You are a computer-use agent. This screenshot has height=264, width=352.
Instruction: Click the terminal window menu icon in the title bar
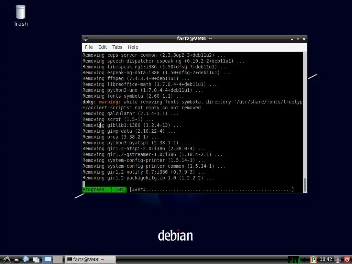86,39
